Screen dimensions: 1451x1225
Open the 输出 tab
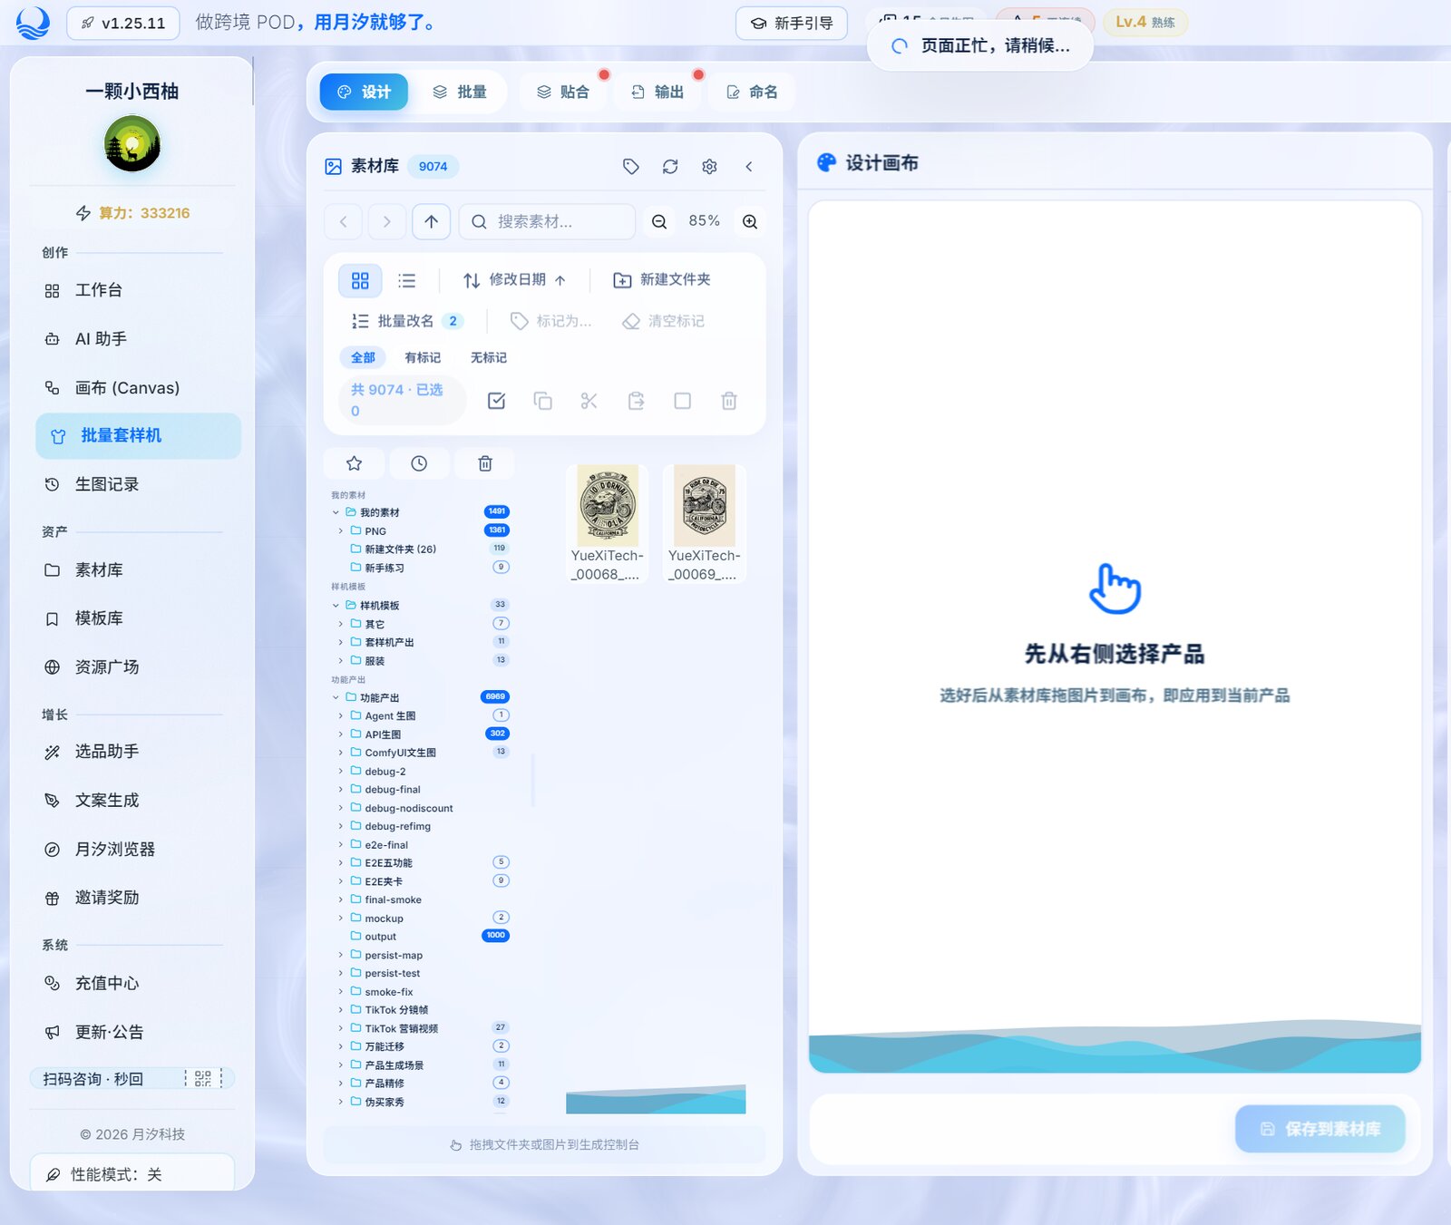[x=657, y=92]
